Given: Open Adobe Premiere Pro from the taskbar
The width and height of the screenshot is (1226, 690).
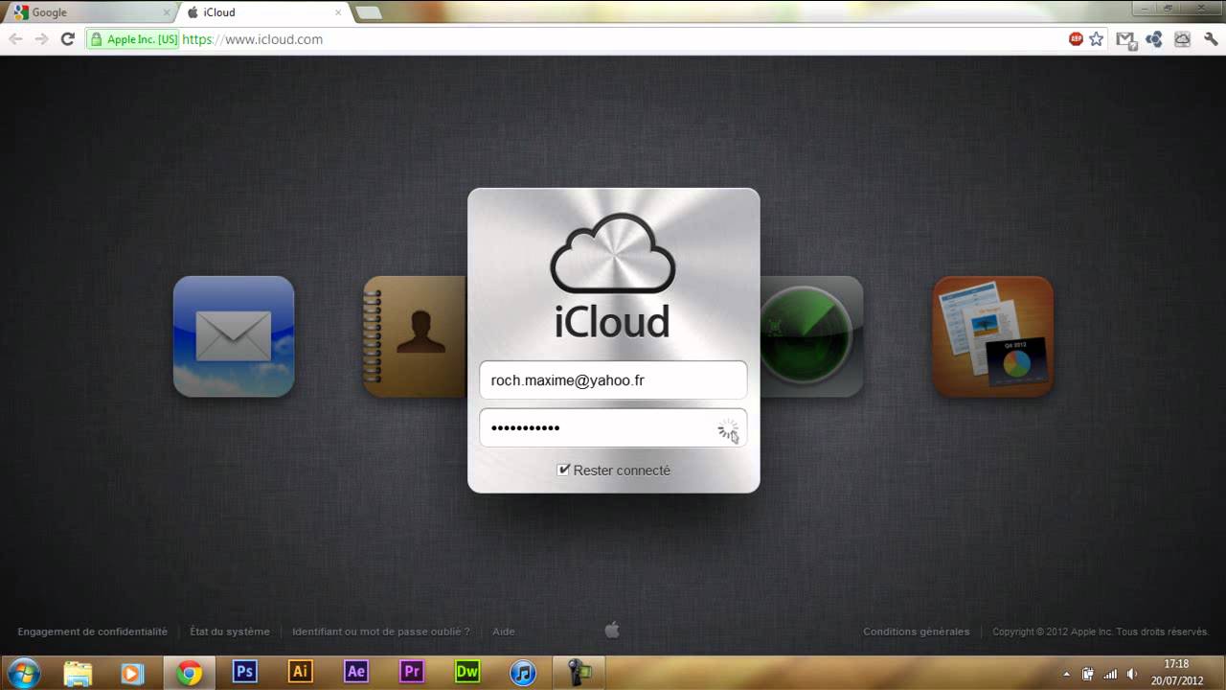Looking at the screenshot, I should (411, 672).
